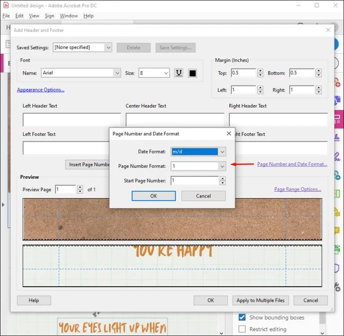Click Apply to Multiple Files
344x336 pixels.
(x=260, y=300)
